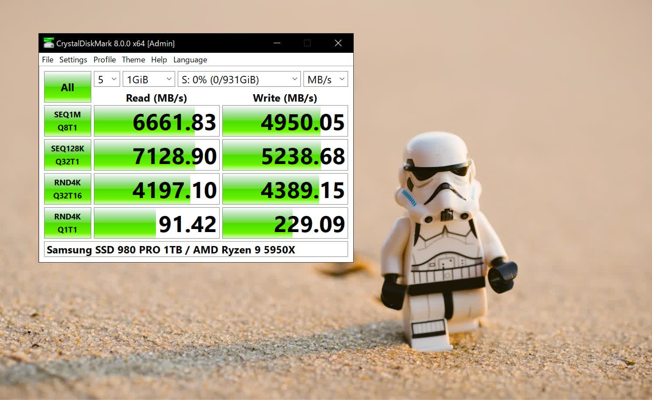Screen dimensions: 652x400
Task: Start the SEQ1M Q8T1 test
Action: [x=67, y=121]
